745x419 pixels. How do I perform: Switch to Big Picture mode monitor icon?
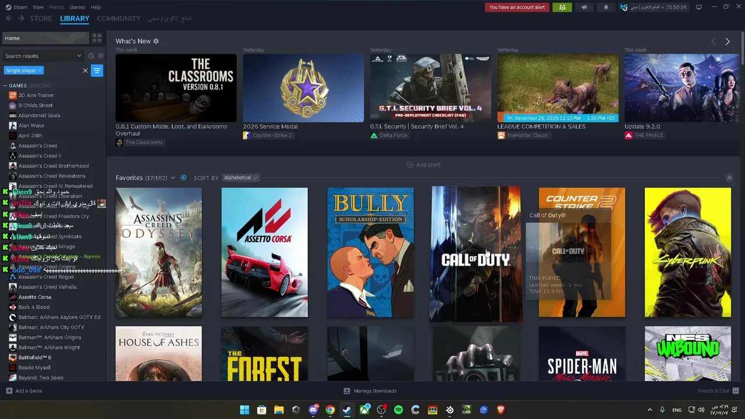[x=699, y=7]
